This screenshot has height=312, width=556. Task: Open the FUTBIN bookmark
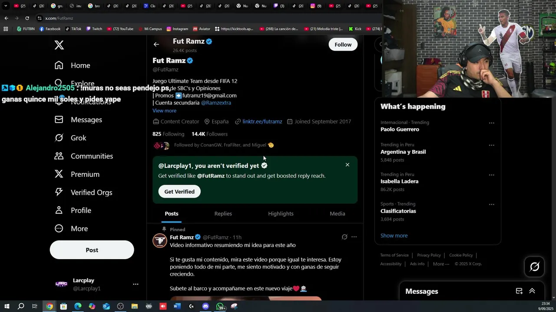[26, 29]
